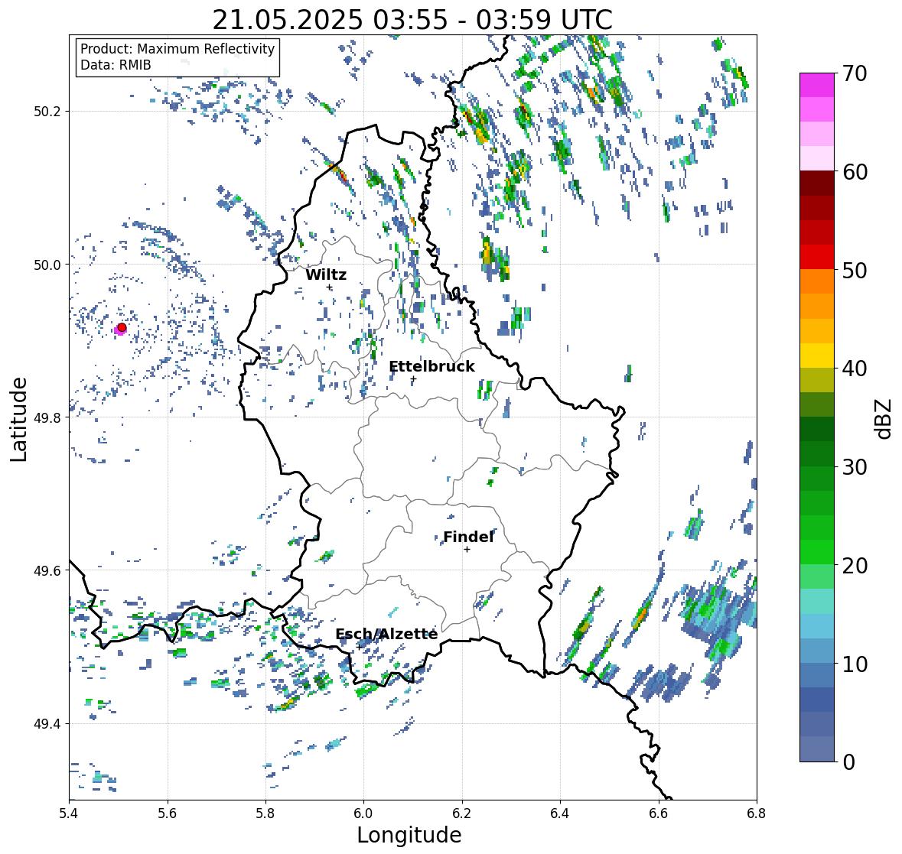This screenshot has height=854, width=902.
Task: Click the Ettelbruck station label
Action: click(431, 367)
